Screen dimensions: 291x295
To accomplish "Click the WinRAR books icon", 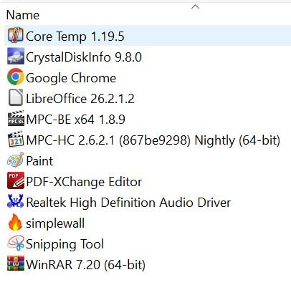I will tap(16, 263).
